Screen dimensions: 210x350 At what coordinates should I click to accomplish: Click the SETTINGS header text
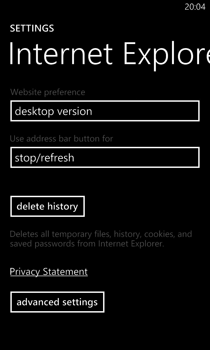click(x=32, y=28)
